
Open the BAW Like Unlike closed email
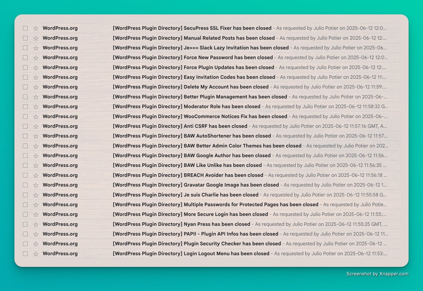pyautogui.click(x=187, y=165)
